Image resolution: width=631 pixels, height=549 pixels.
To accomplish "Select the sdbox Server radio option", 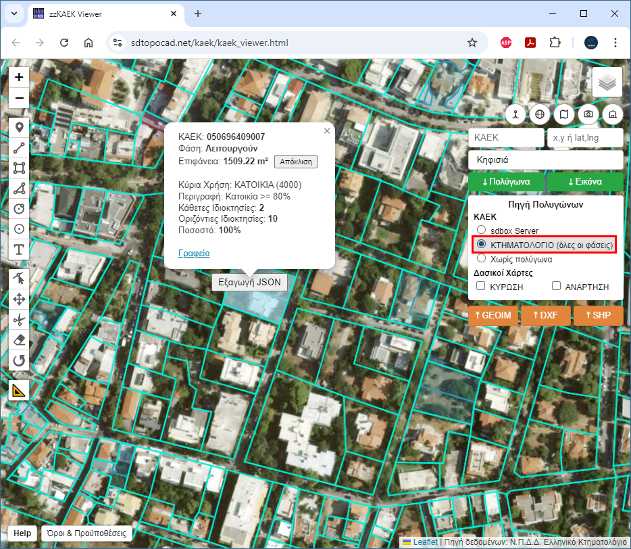I will [481, 231].
